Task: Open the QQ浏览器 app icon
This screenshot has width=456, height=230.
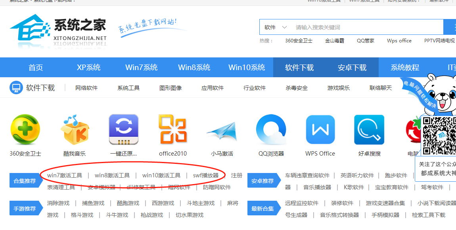Action: 271,129
